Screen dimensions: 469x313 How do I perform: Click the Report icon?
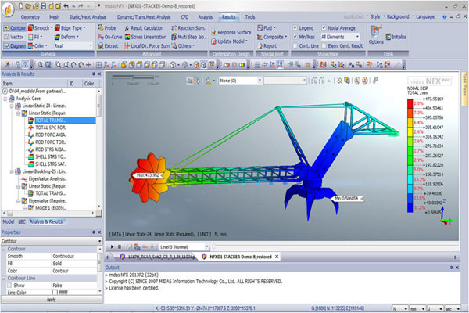tap(264, 45)
